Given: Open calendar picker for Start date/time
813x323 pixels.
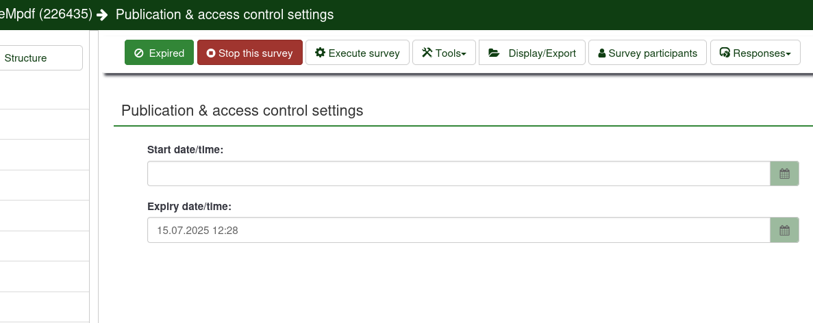Looking at the screenshot, I should pos(784,174).
